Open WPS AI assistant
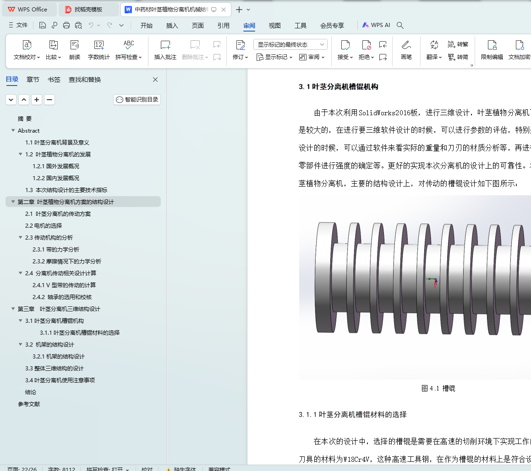This screenshot has height=471, width=531. click(x=376, y=25)
